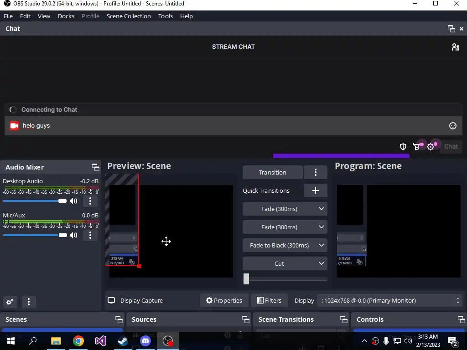Close the Chat dock
Viewport: 467px width, 350px height.
(x=462, y=29)
